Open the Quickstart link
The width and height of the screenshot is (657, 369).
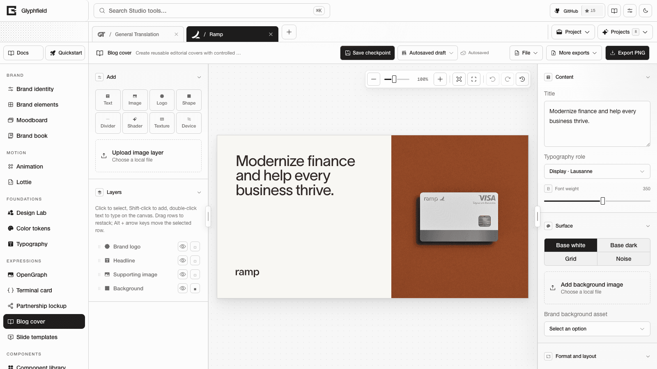[65, 53]
